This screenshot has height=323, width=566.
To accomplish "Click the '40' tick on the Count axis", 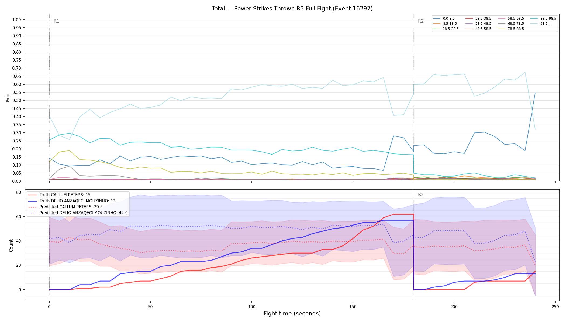I will (x=19, y=241).
